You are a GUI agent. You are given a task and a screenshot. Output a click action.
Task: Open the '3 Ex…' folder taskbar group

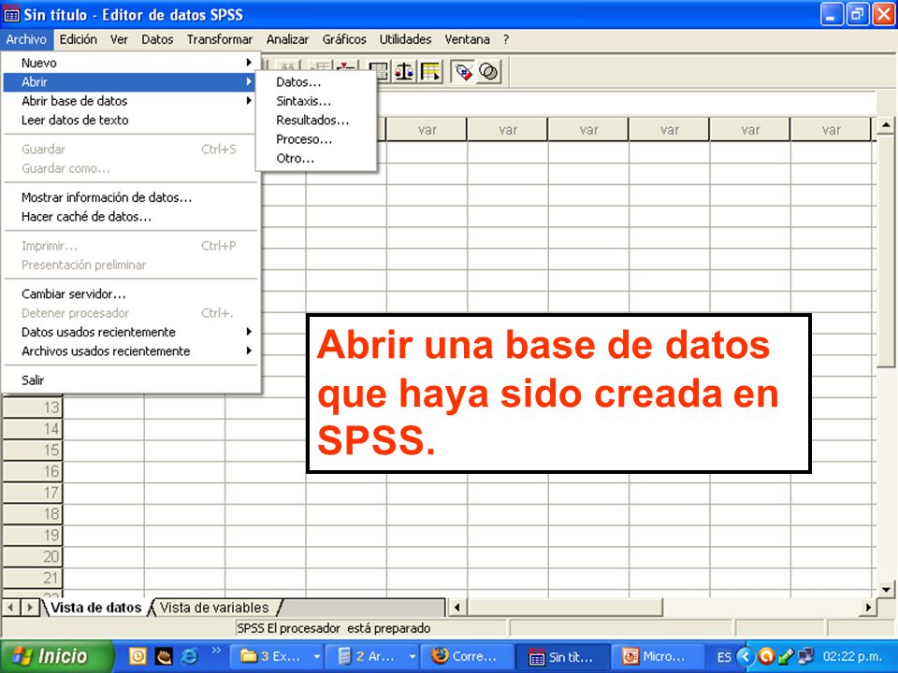click(x=276, y=656)
